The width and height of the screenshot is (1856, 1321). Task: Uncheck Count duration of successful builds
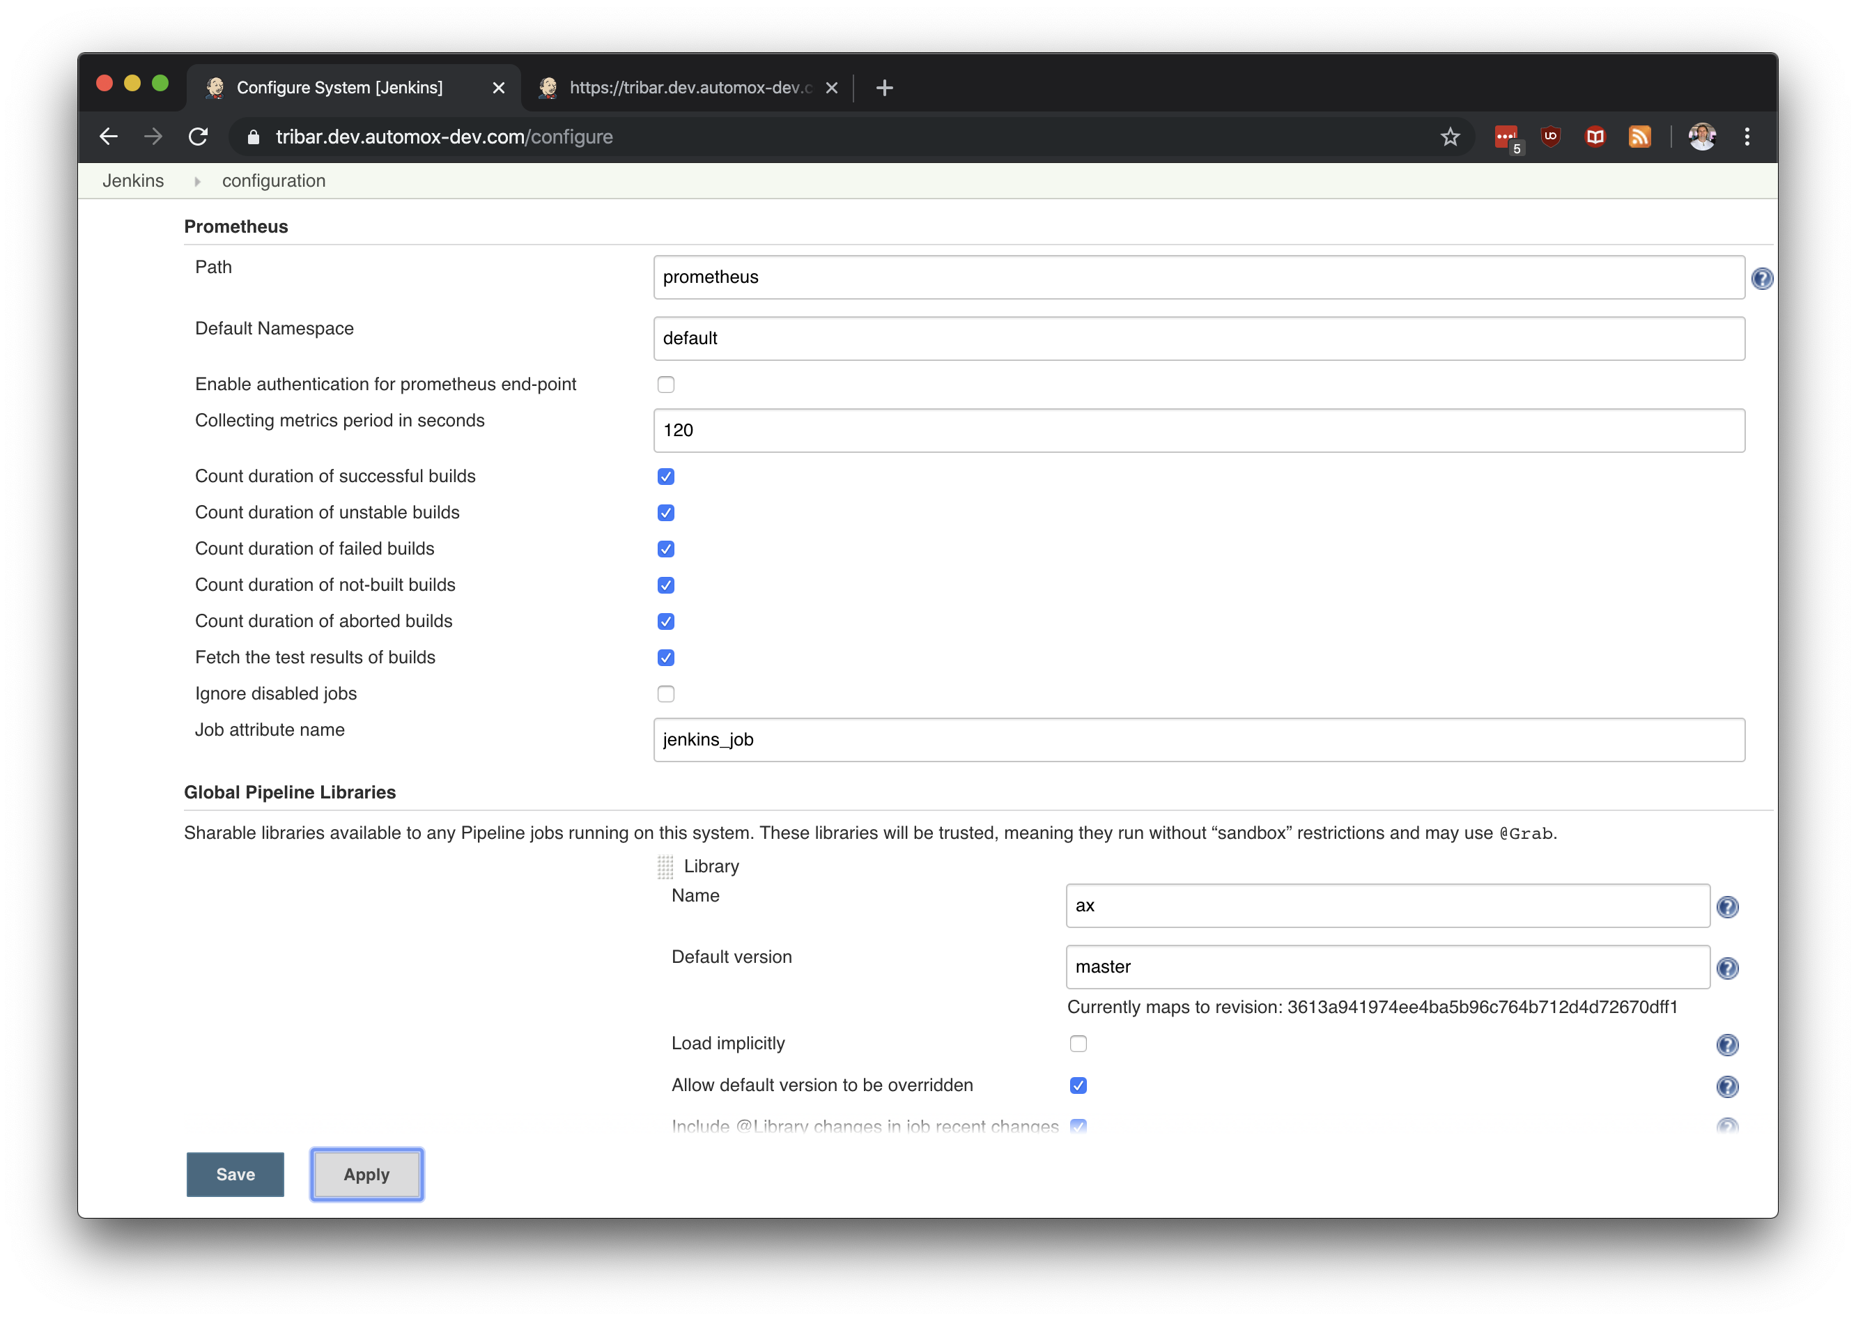[x=666, y=477]
